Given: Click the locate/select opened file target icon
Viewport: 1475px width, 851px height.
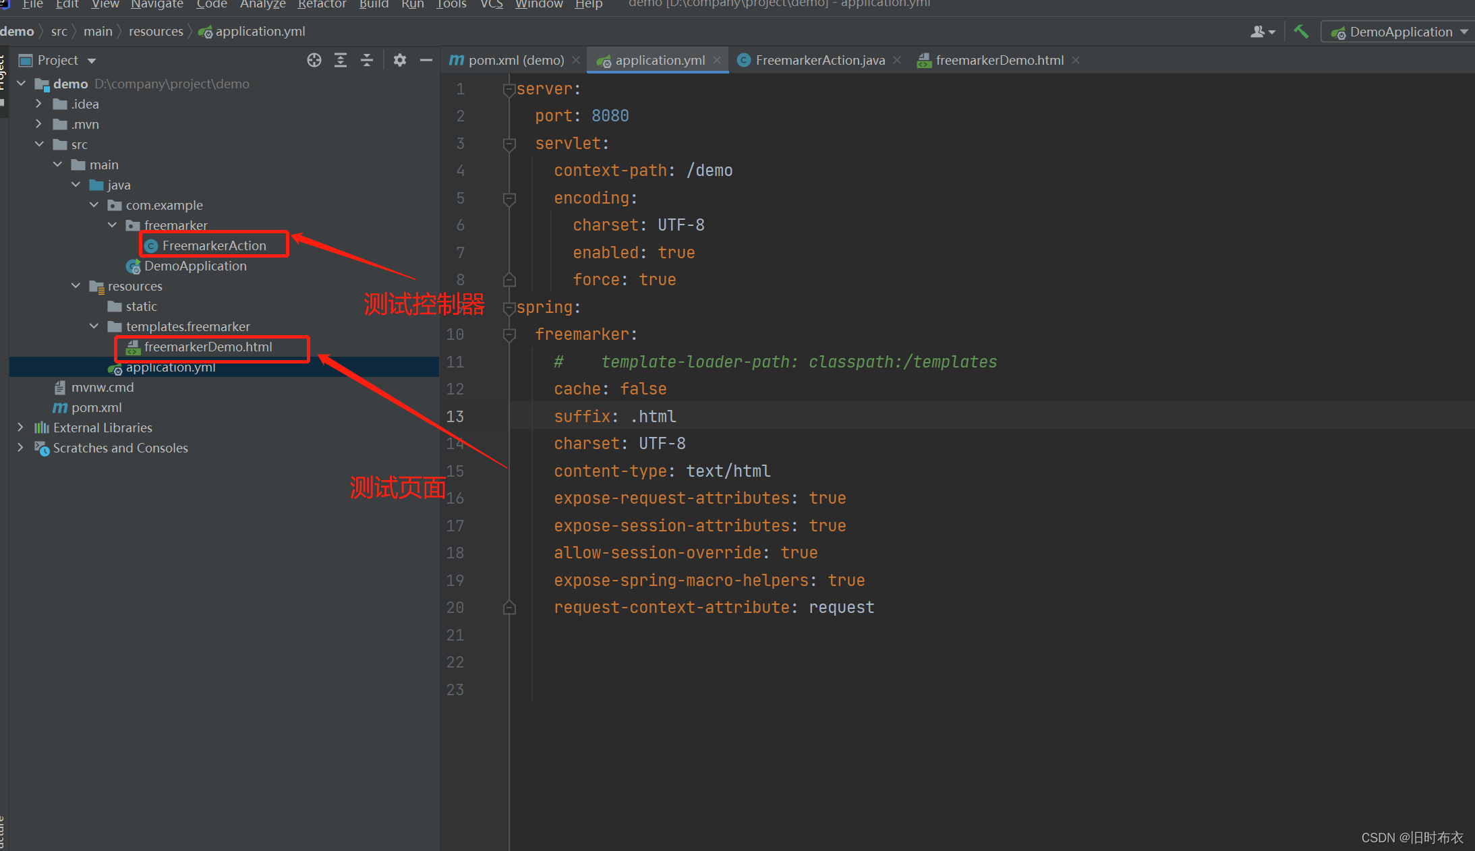Looking at the screenshot, I should (314, 60).
